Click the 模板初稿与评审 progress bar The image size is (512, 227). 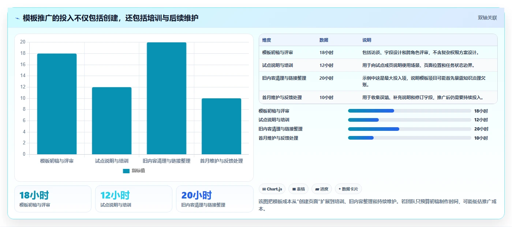click(410, 111)
